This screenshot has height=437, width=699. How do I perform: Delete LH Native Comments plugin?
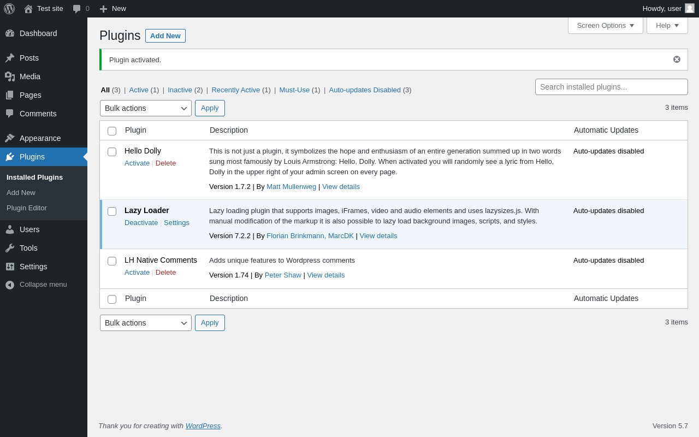click(x=166, y=273)
